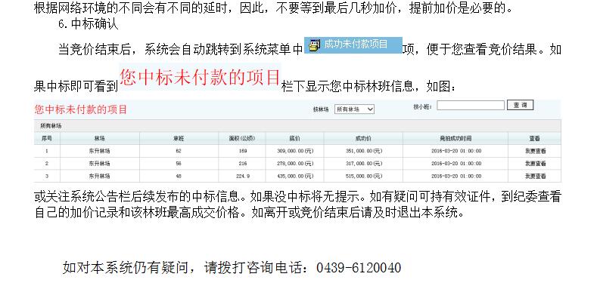Open 我要查看 for 林班 62

535,151
